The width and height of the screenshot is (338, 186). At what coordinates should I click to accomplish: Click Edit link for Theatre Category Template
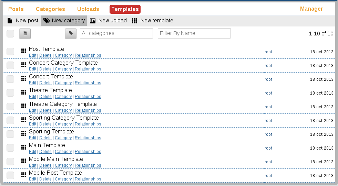click(x=32, y=110)
